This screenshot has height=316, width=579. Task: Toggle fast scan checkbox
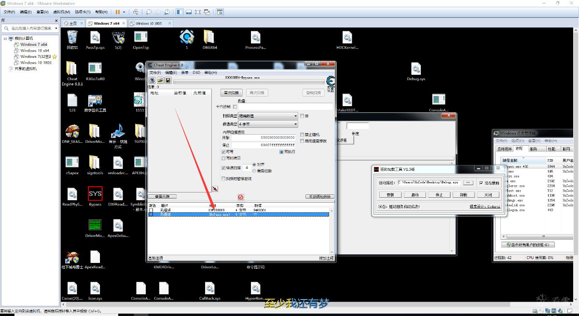click(223, 168)
